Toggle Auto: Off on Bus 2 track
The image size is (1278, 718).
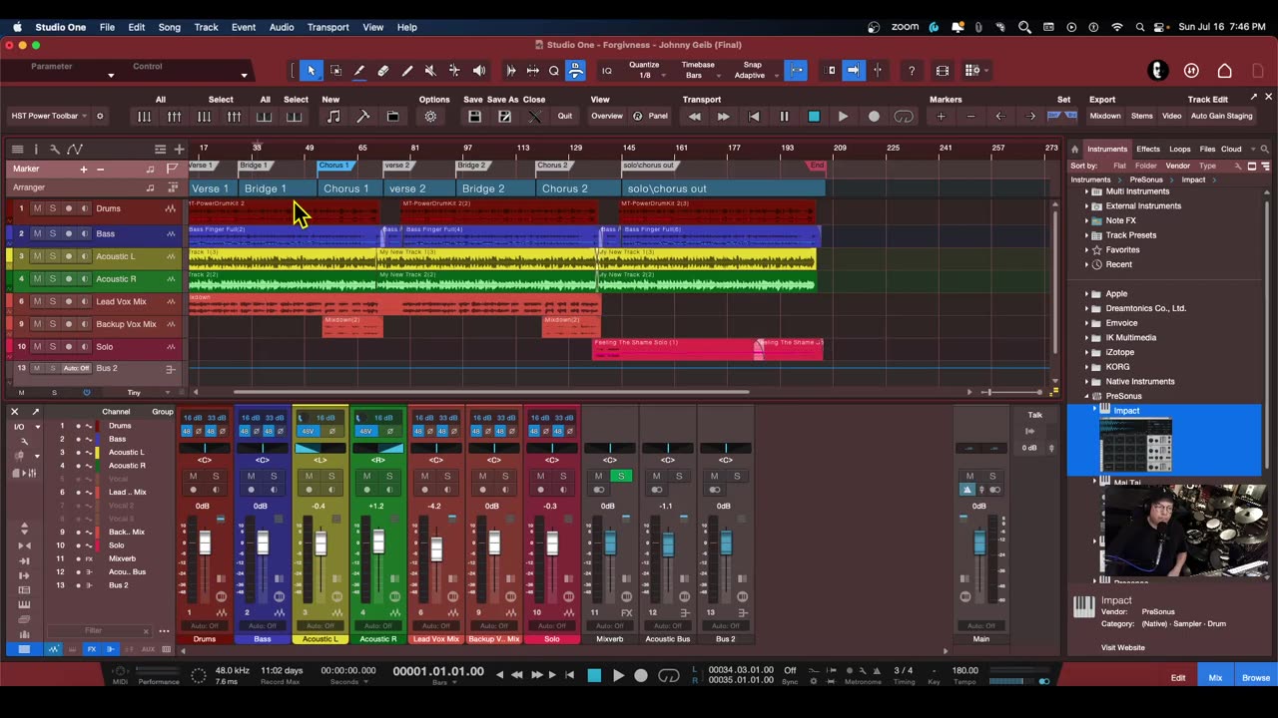click(x=76, y=368)
